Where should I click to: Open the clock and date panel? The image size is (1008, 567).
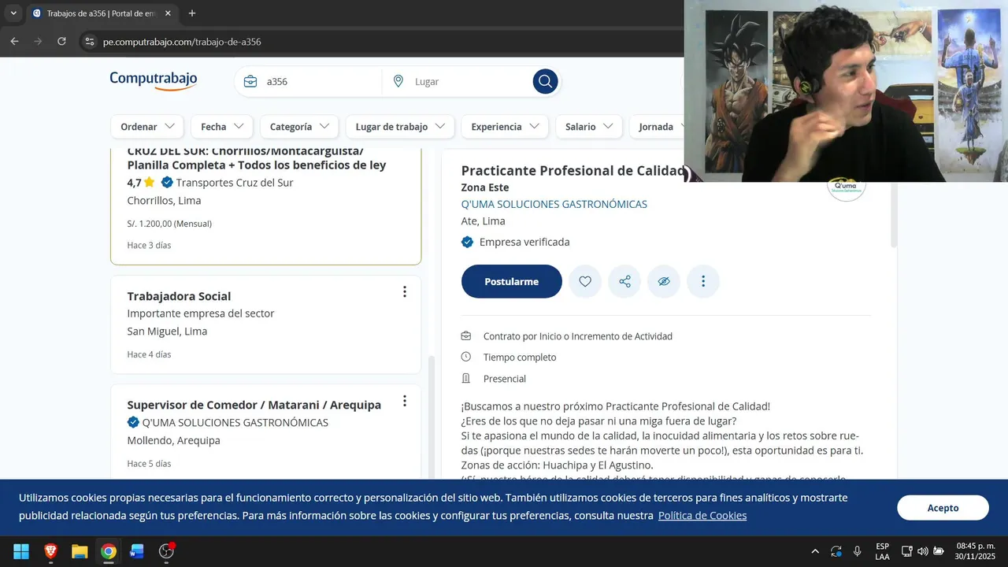(x=976, y=551)
